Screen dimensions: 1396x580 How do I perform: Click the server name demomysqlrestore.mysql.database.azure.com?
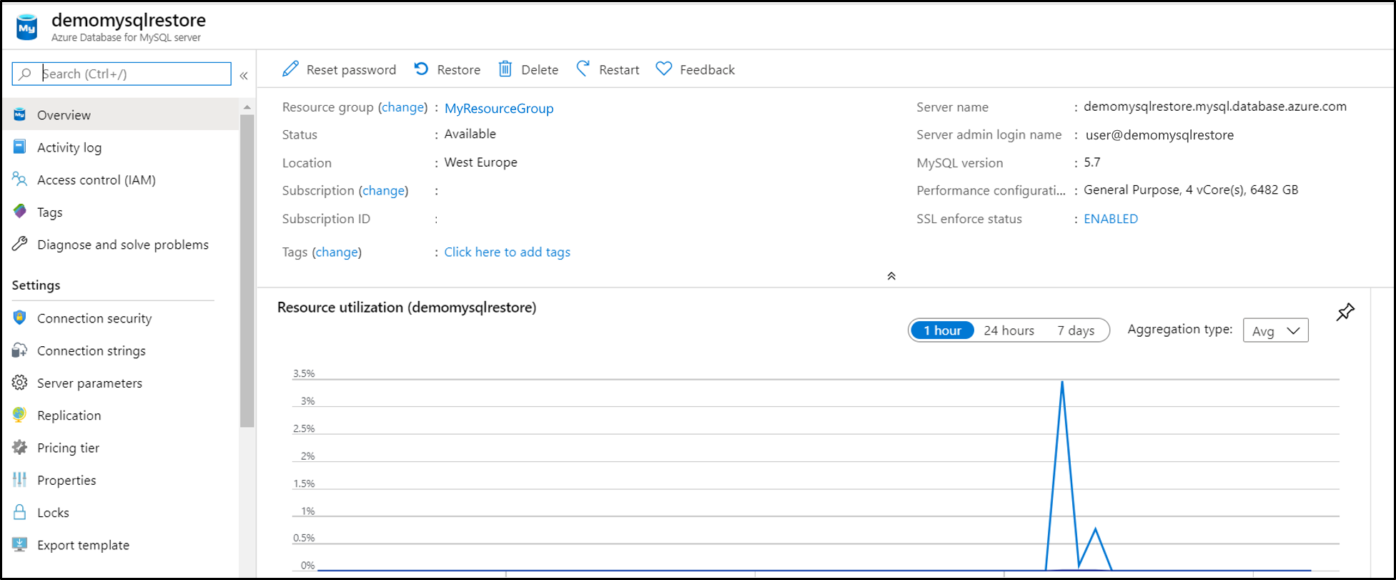(x=1214, y=107)
